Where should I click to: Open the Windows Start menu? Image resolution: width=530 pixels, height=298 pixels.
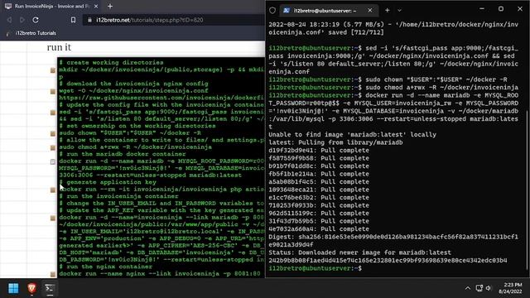pos(13,288)
